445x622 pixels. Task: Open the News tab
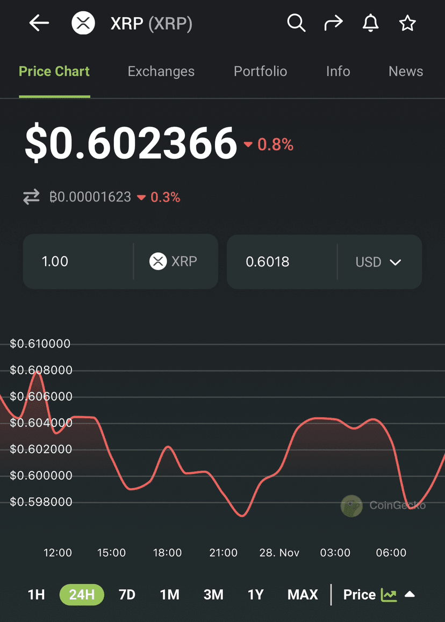406,71
